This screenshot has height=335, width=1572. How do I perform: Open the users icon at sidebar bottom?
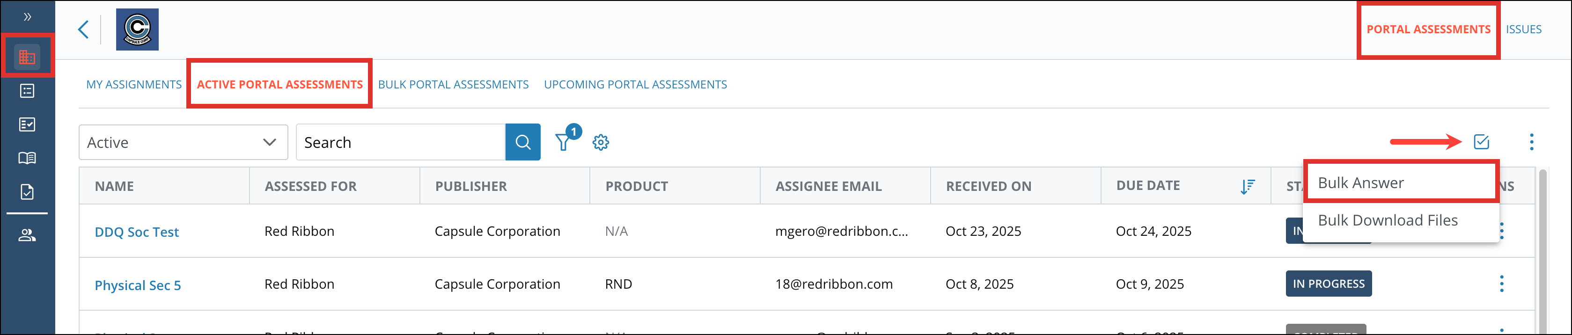(x=27, y=235)
